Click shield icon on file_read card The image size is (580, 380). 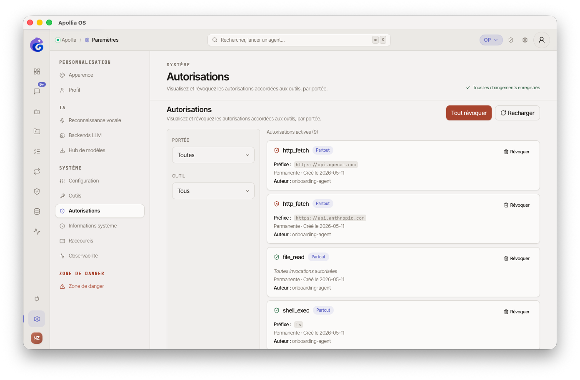pyautogui.click(x=277, y=257)
